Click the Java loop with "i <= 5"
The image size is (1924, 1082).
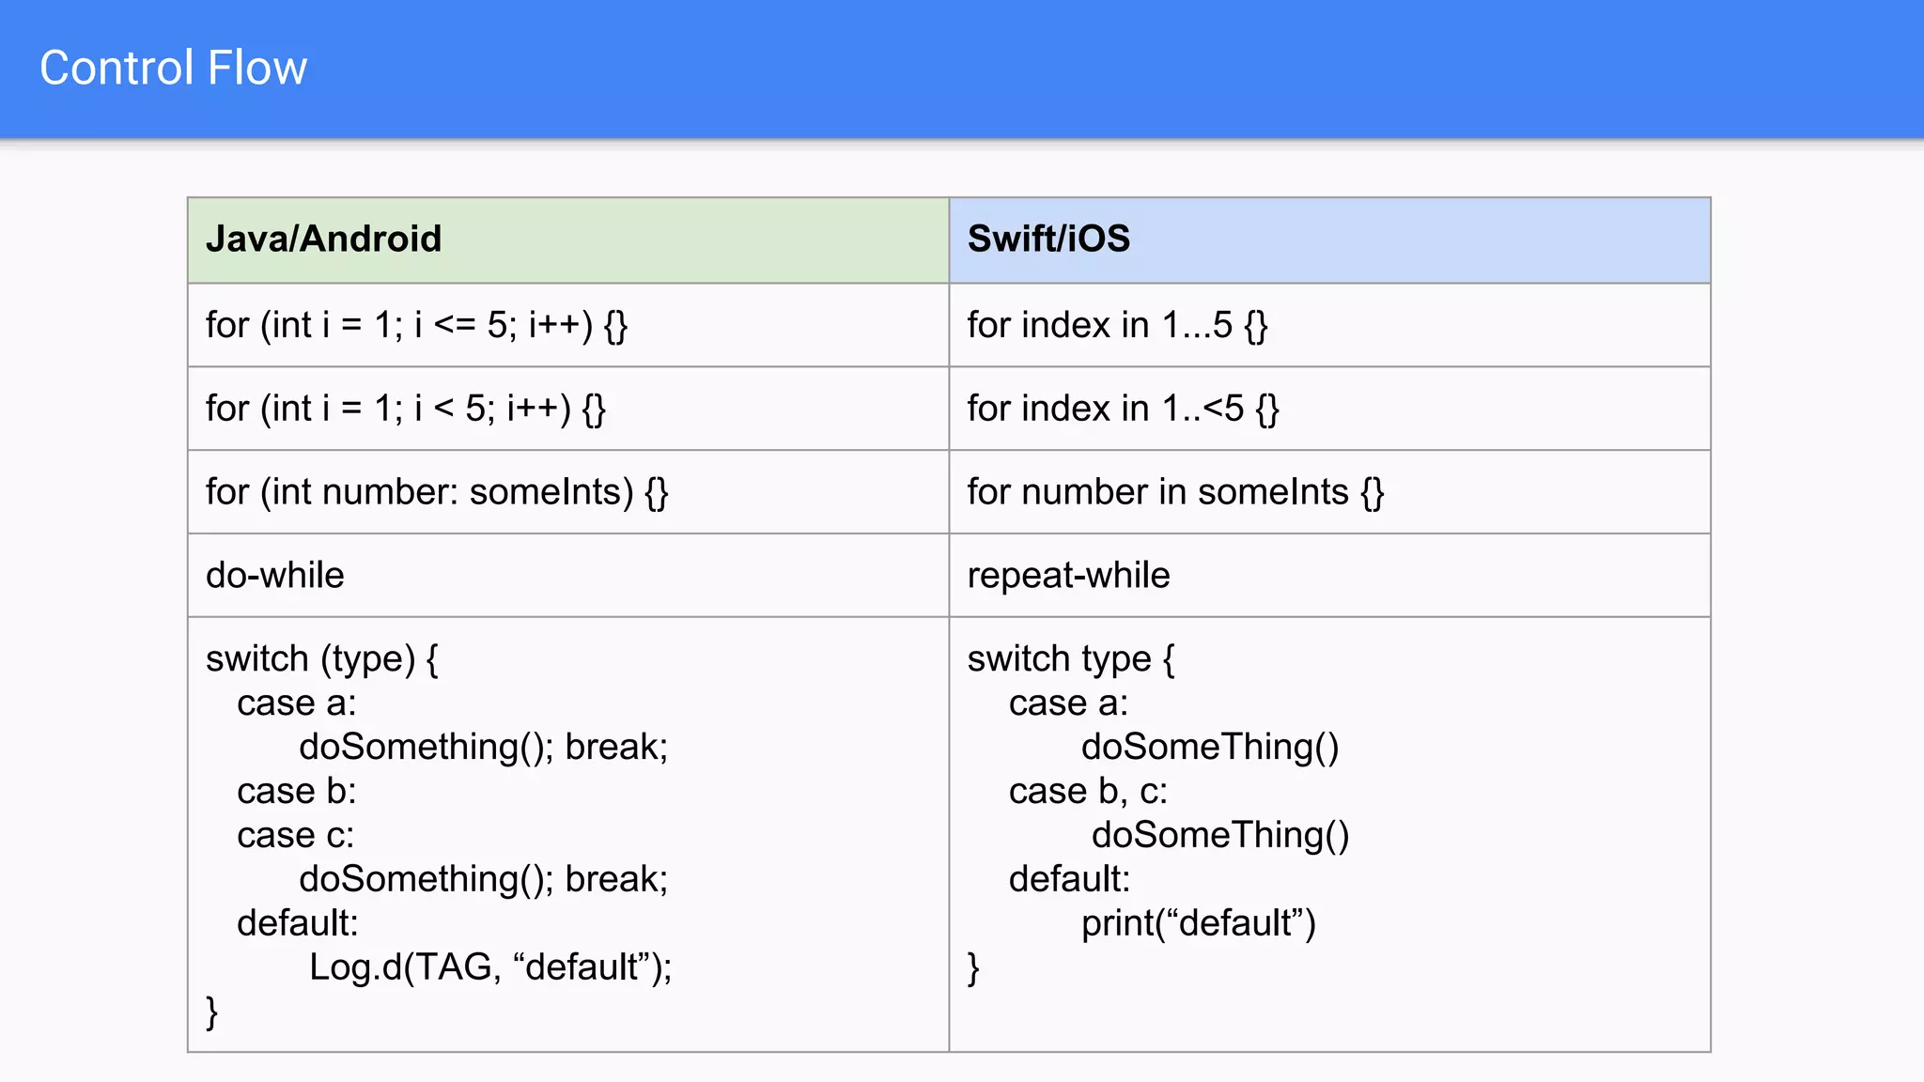[x=416, y=326]
